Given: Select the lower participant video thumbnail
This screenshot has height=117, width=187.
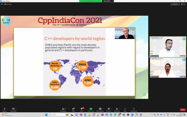Looking at the screenshot, I should 168,68.
